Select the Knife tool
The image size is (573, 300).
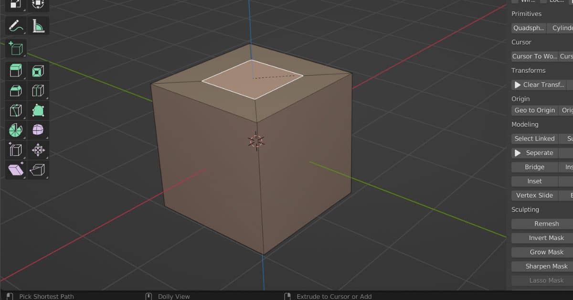[16, 111]
